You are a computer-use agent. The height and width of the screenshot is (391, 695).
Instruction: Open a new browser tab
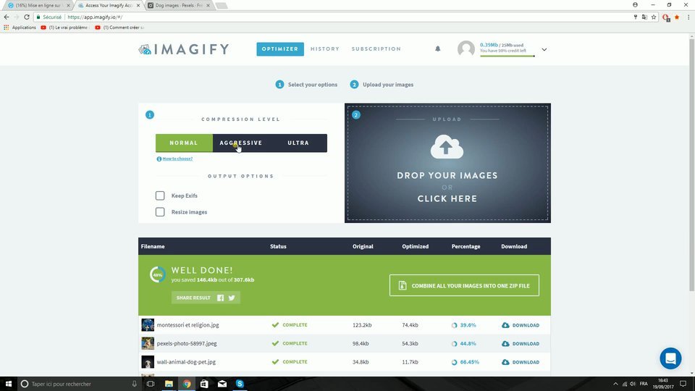point(222,5)
